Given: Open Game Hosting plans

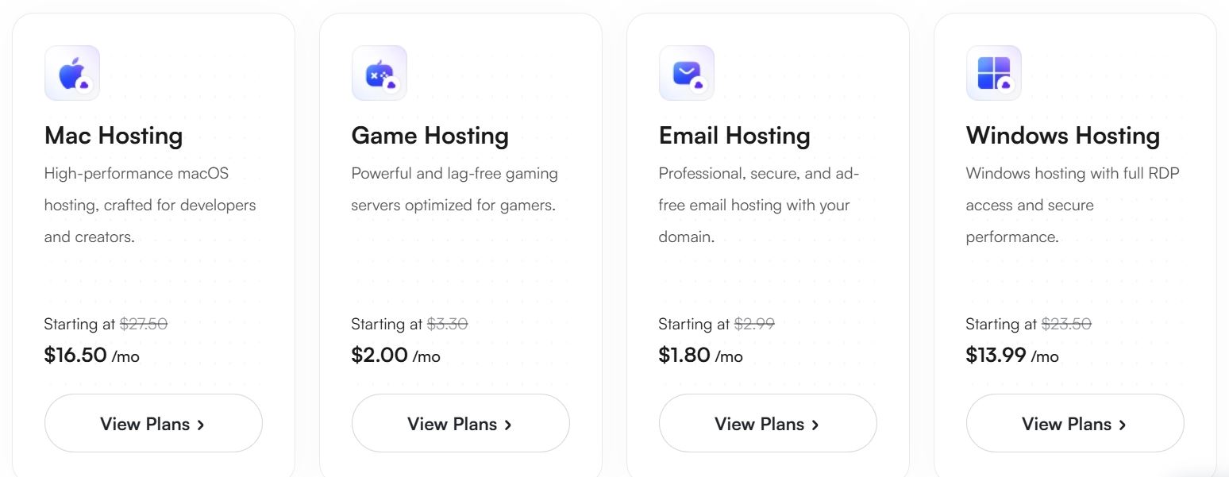Looking at the screenshot, I should click(x=460, y=423).
